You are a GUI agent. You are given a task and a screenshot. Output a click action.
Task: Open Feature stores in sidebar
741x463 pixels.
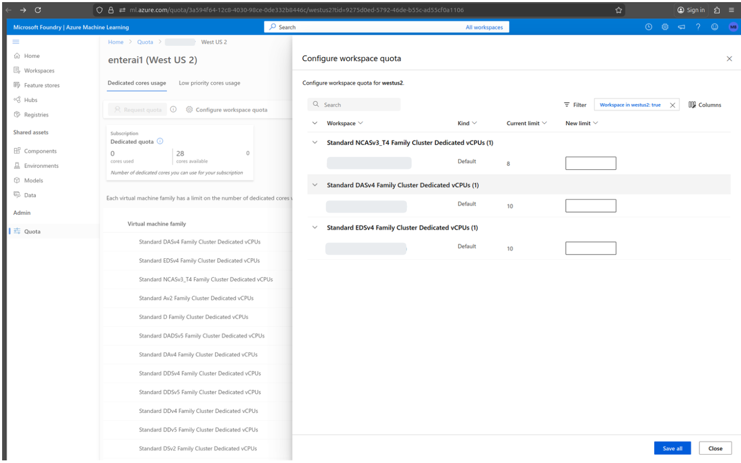click(x=37, y=85)
